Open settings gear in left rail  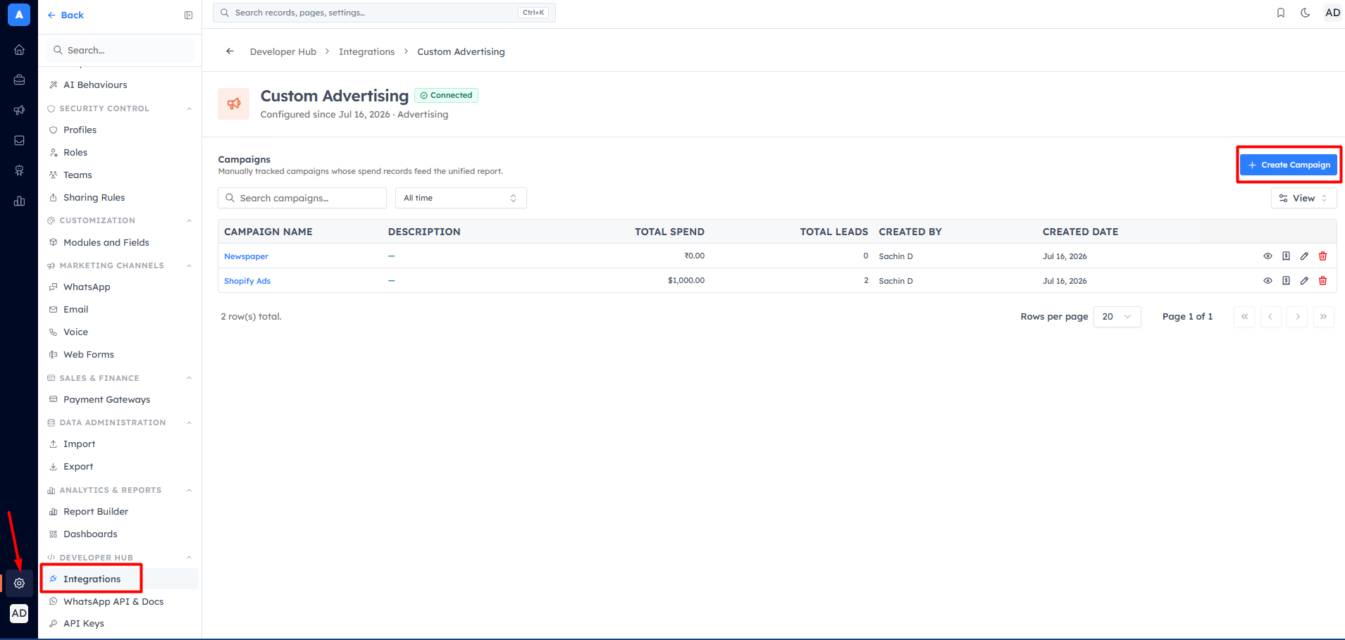click(19, 583)
